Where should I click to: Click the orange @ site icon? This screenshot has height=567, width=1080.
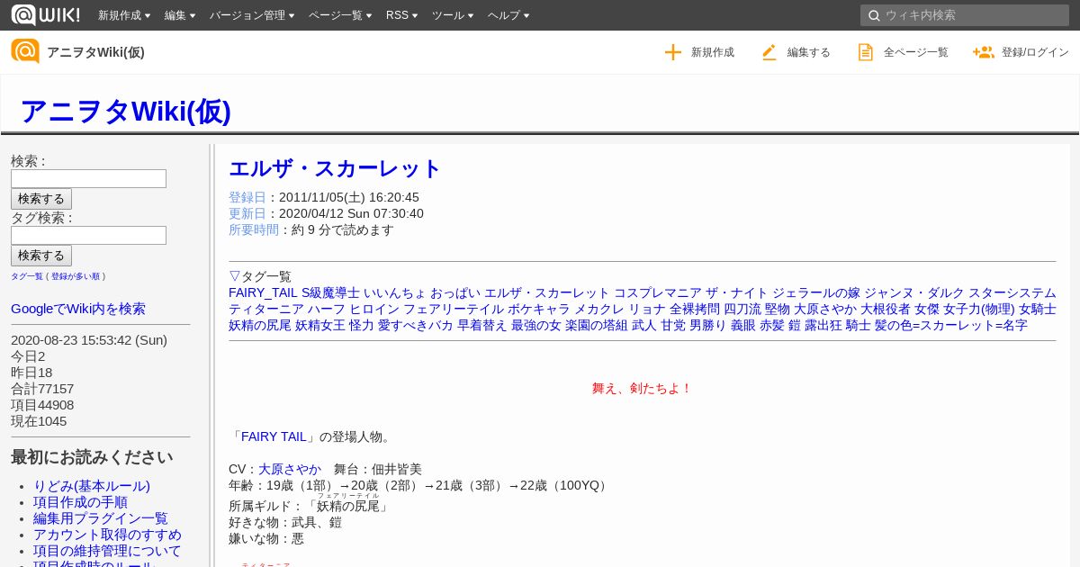25,51
